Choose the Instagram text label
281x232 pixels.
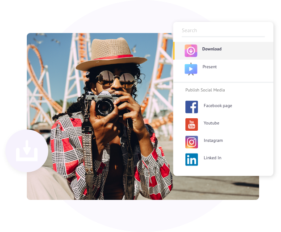213,141
